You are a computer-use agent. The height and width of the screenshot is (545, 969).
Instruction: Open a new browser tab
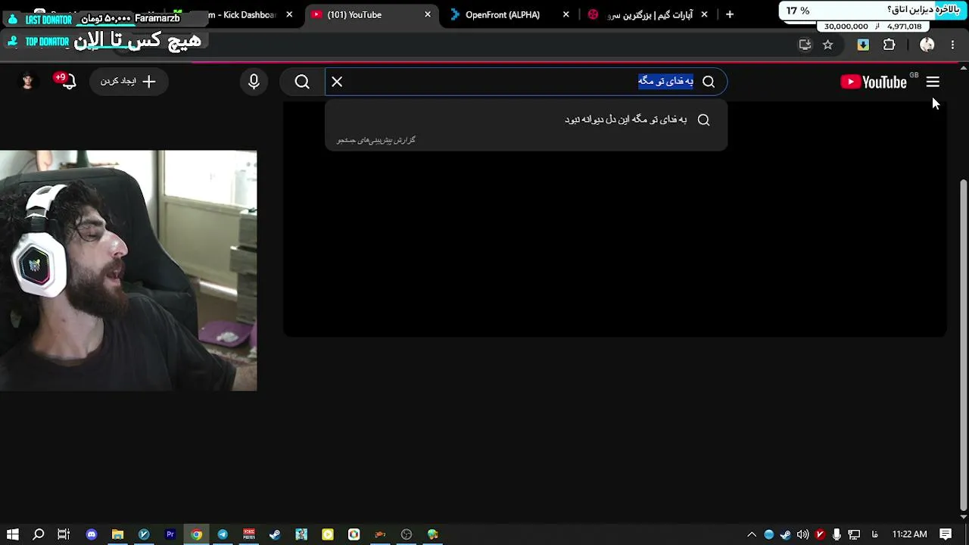[730, 14]
